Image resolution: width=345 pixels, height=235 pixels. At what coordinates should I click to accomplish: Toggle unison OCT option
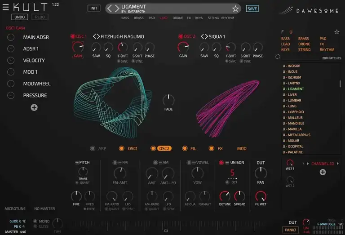(x=227, y=182)
